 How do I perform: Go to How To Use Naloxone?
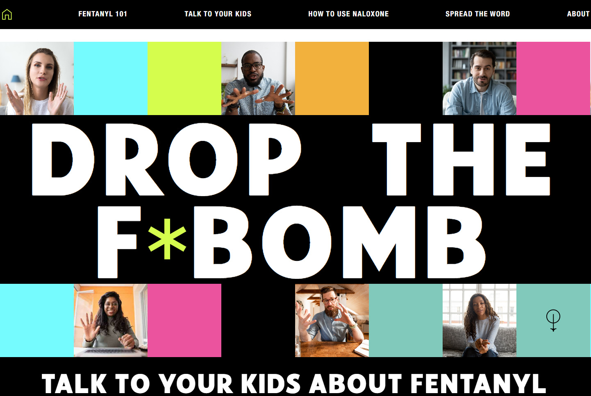348,14
